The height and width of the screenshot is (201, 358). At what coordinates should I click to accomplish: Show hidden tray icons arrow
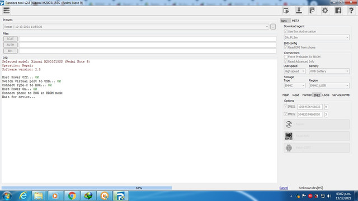tap(291, 196)
